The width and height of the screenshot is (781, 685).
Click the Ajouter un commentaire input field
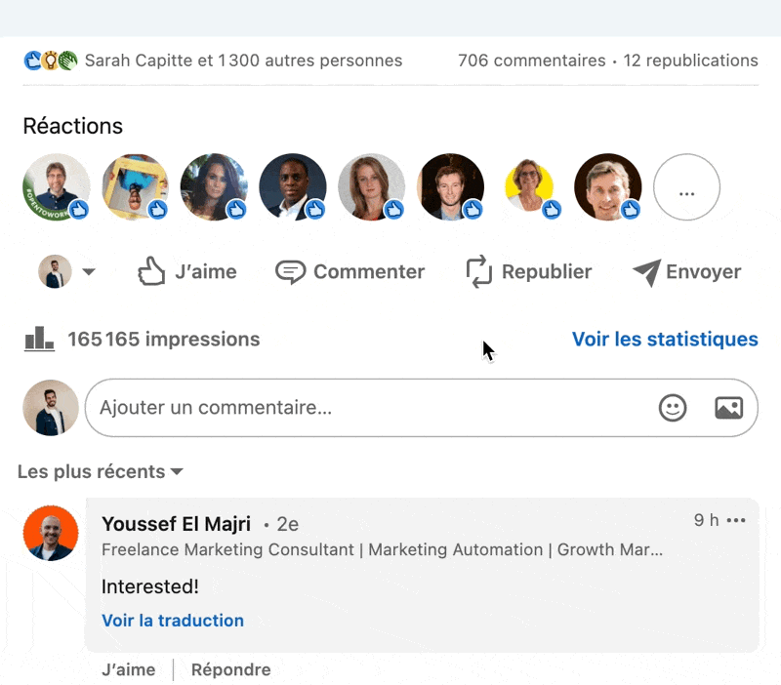point(371,408)
